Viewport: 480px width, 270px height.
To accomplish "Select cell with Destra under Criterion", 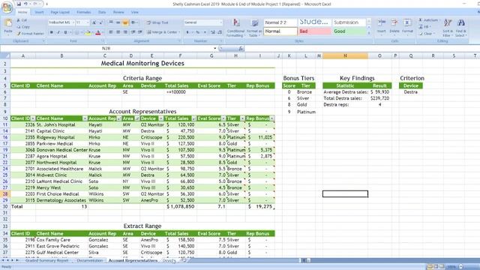I will pos(410,91).
